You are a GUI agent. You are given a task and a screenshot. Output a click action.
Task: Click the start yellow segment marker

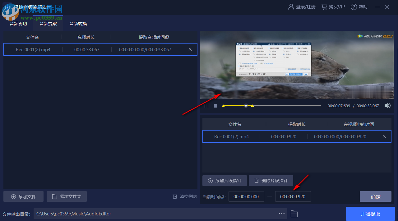pos(223,106)
